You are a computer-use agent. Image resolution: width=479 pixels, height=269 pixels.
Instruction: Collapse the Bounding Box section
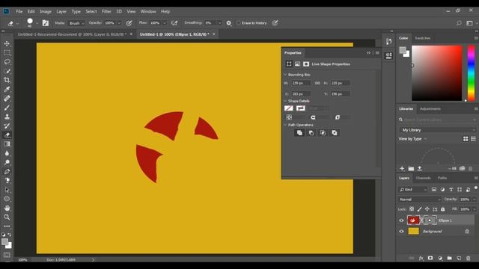(285, 75)
